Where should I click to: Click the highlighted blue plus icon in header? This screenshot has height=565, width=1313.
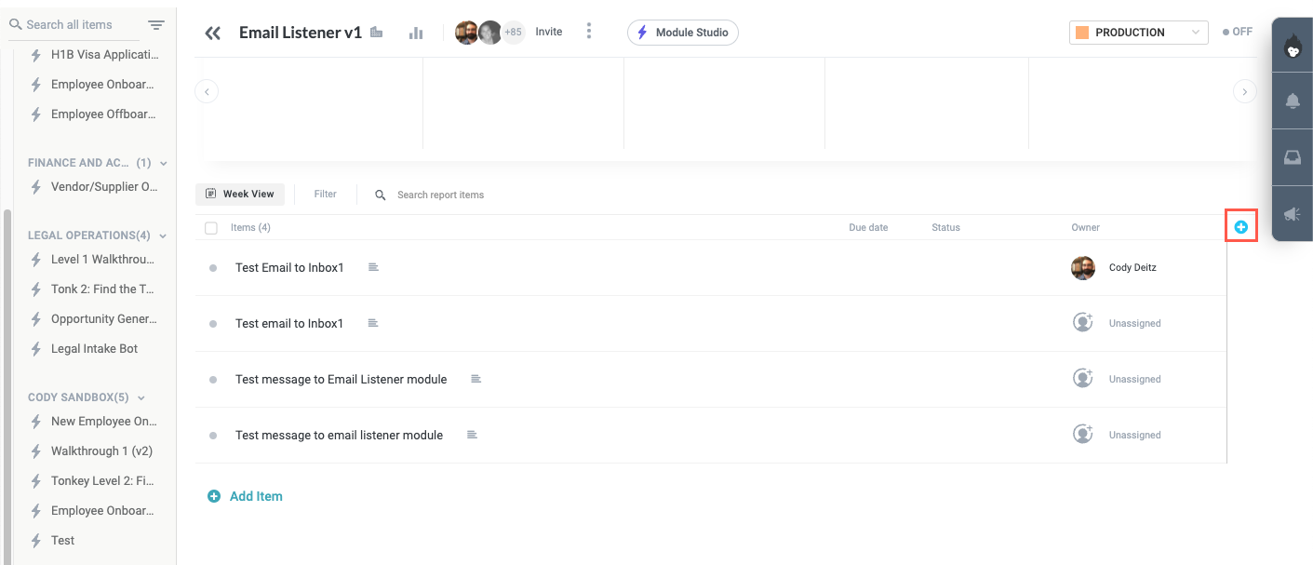point(1241,226)
